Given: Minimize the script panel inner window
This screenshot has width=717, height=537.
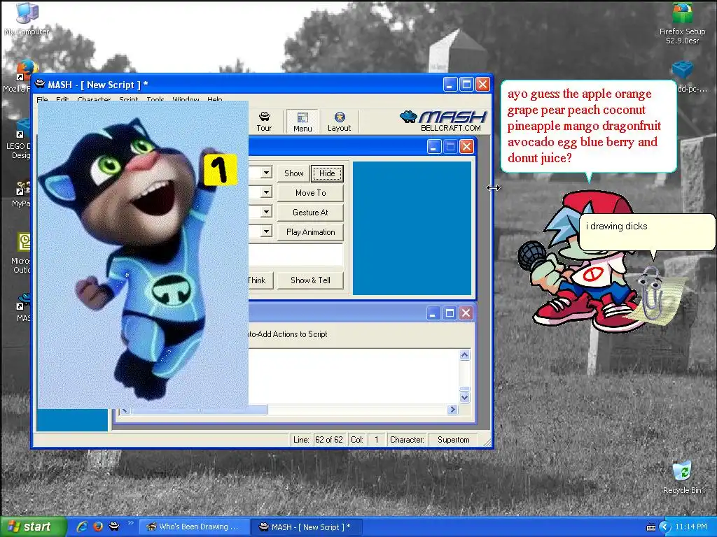Looking at the screenshot, I should tap(433, 313).
